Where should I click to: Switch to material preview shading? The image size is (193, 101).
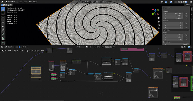[184, 2]
